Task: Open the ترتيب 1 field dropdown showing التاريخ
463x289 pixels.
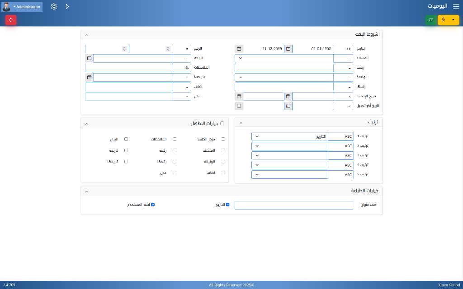Action: click(x=289, y=136)
